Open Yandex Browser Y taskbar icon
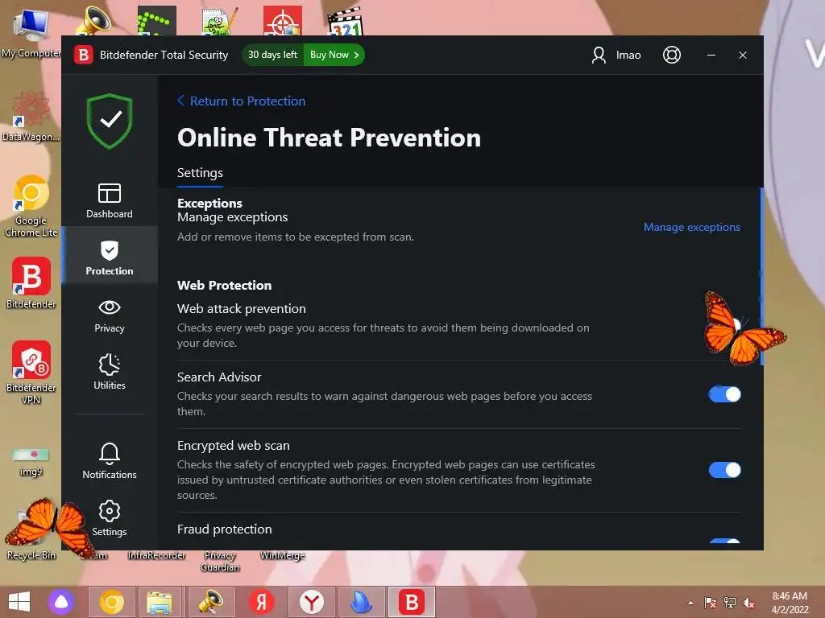This screenshot has height=618, width=825. coord(312,602)
